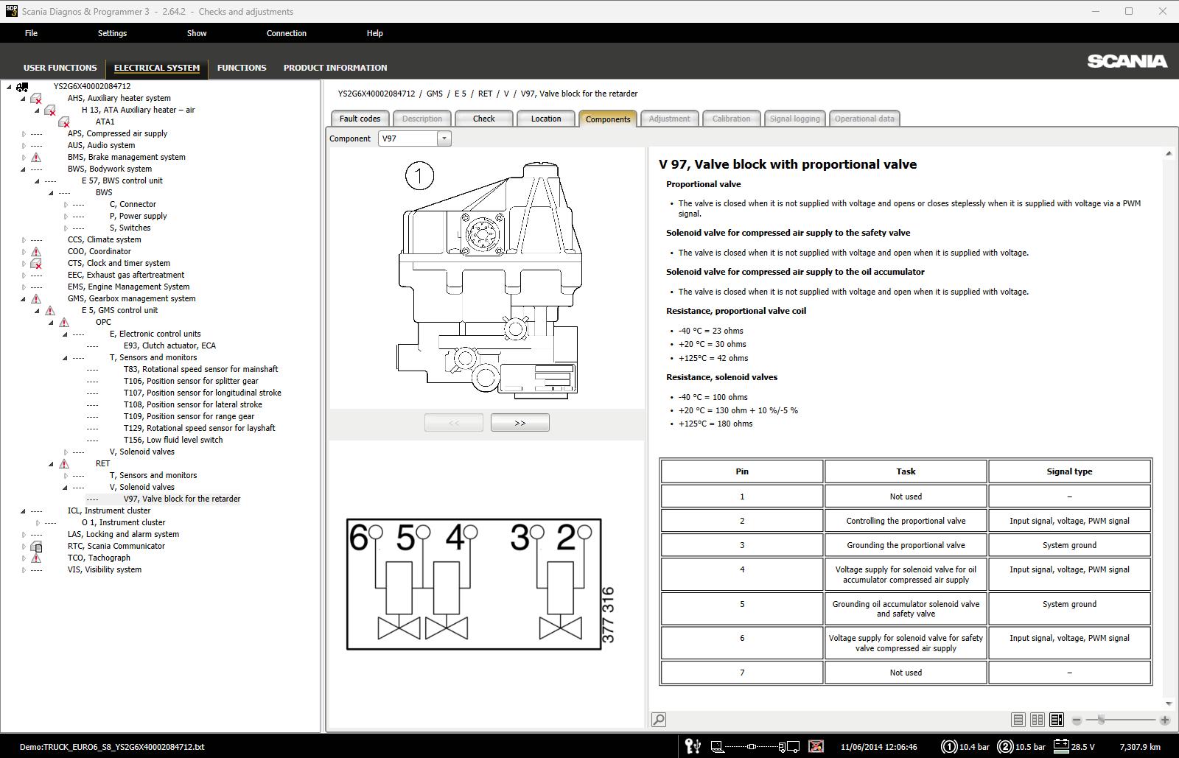The height and width of the screenshot is (758, 1179).
Task: Click the next image >> button
Action: click(x=520, y=423)
